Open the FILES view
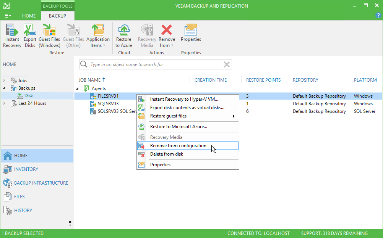 click(37, 196)
